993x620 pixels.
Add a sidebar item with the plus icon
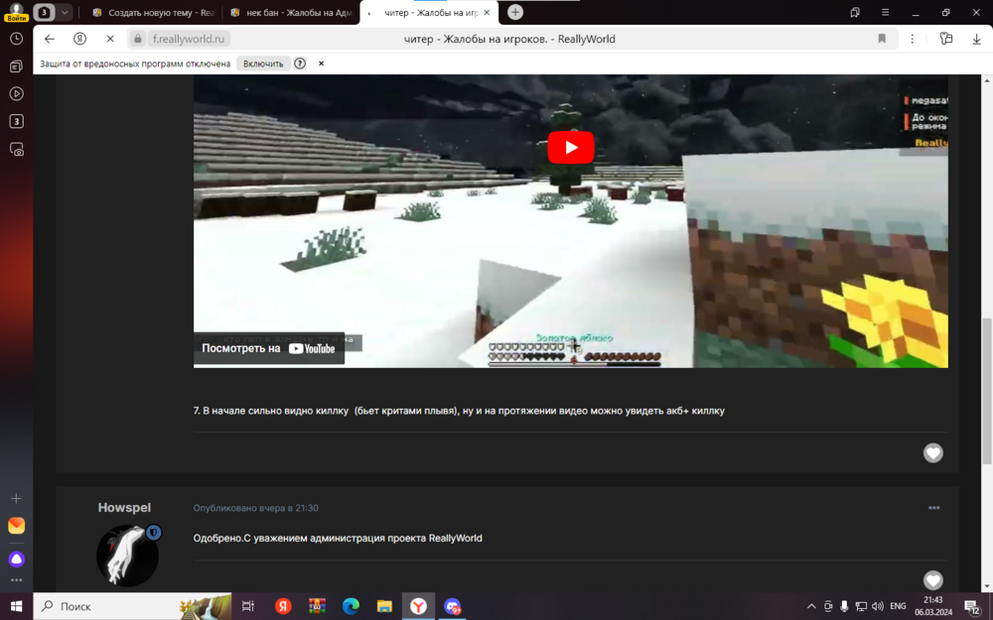point(17,499)
